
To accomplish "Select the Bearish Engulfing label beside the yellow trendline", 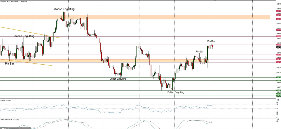I will coord(23,36).
